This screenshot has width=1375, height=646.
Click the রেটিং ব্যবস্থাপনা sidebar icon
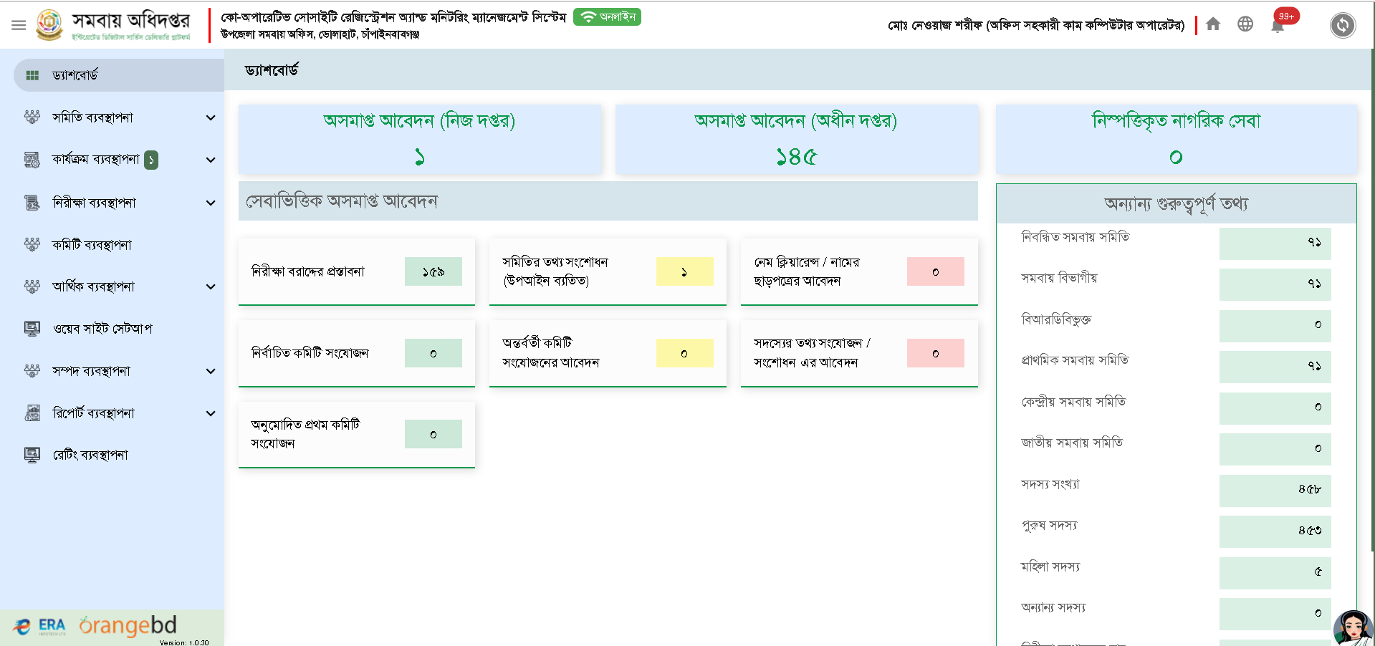pos(32,455)
